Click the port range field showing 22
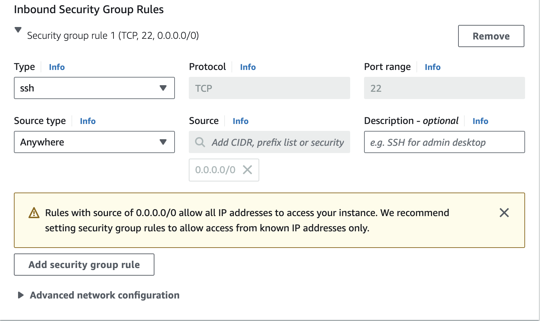Screen dimensions: 540x321 click(x=444, y=88)
